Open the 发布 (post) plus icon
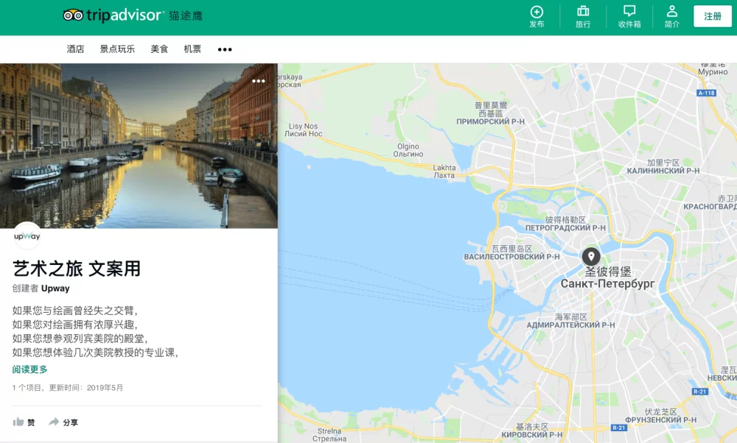 (x=537, y=16)
